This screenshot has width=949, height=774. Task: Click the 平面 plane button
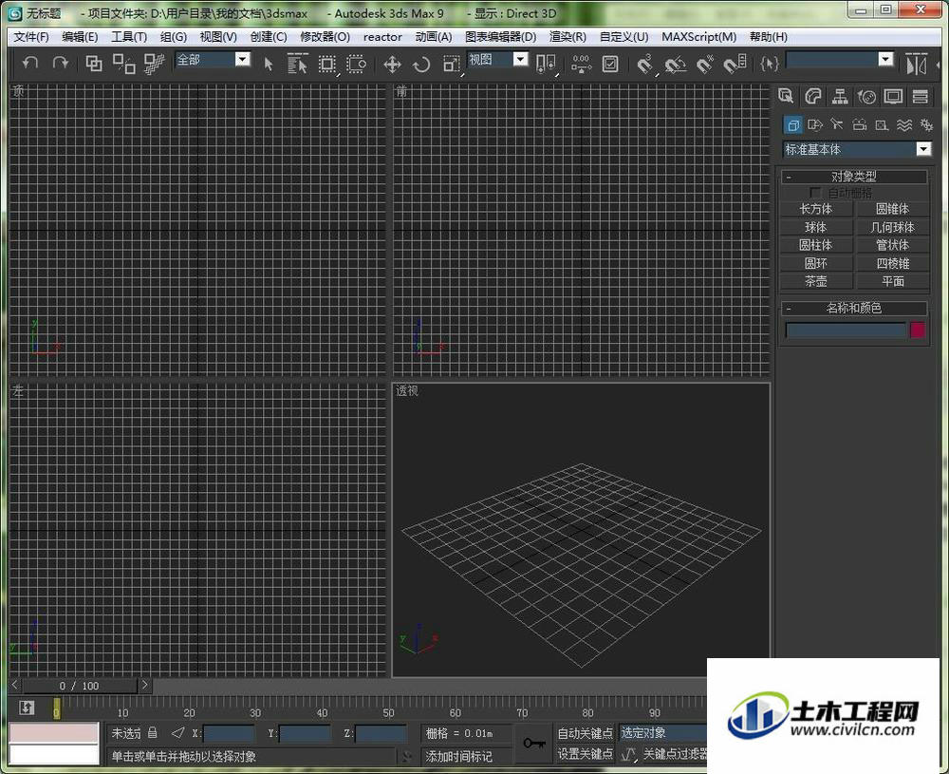click(893, 281)
